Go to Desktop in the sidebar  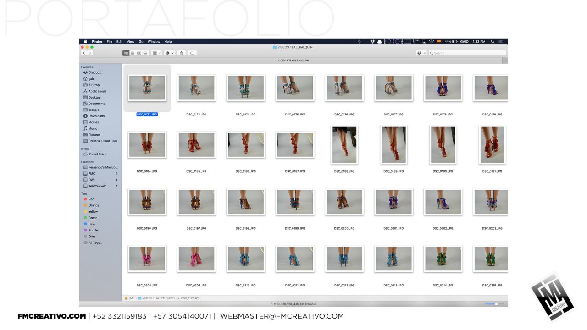pos(92,97)
